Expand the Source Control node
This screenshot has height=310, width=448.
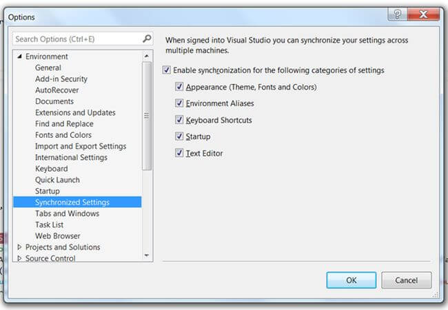(x=19, y=258)
